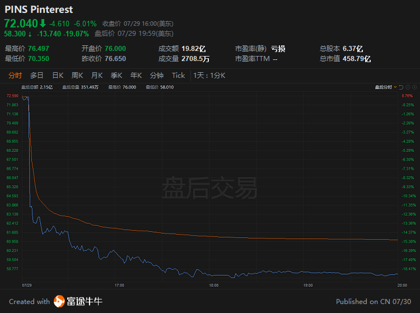Switch to the 多日 tab
Image resolution: width=420 pixels, height=313 pixels.
click(x=37, y=76)
